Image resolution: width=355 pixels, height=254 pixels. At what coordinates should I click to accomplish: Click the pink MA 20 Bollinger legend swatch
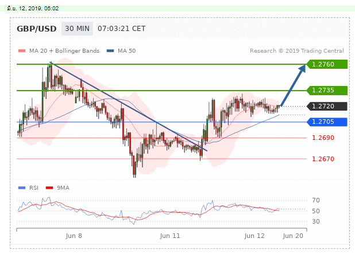point(22,51)
